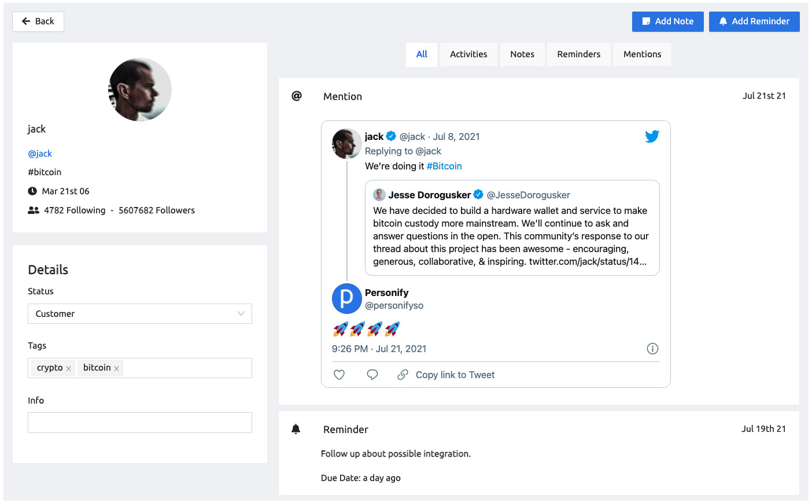Click the "Due Date: a day ago" text
This screenshot has height=503, width=812.
pyautogui.click(x=360, y=478)
